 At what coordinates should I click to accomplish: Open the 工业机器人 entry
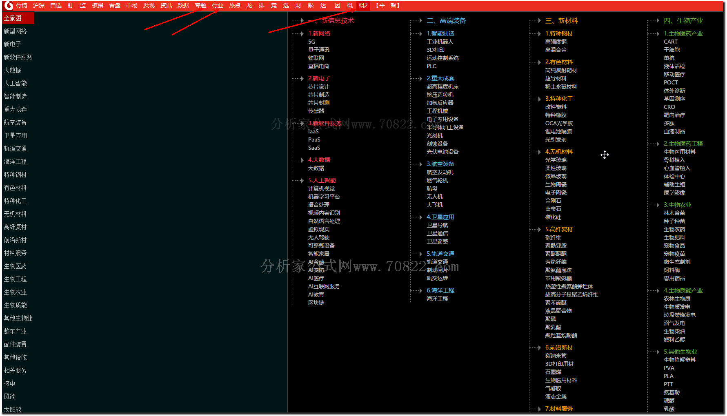click(440, 42)
